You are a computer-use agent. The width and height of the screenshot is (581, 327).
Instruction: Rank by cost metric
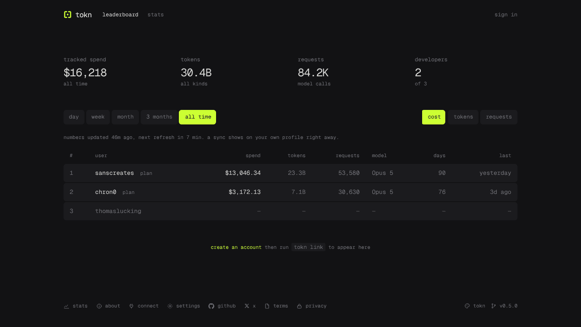pyautogui.click(x=434, y=117)
